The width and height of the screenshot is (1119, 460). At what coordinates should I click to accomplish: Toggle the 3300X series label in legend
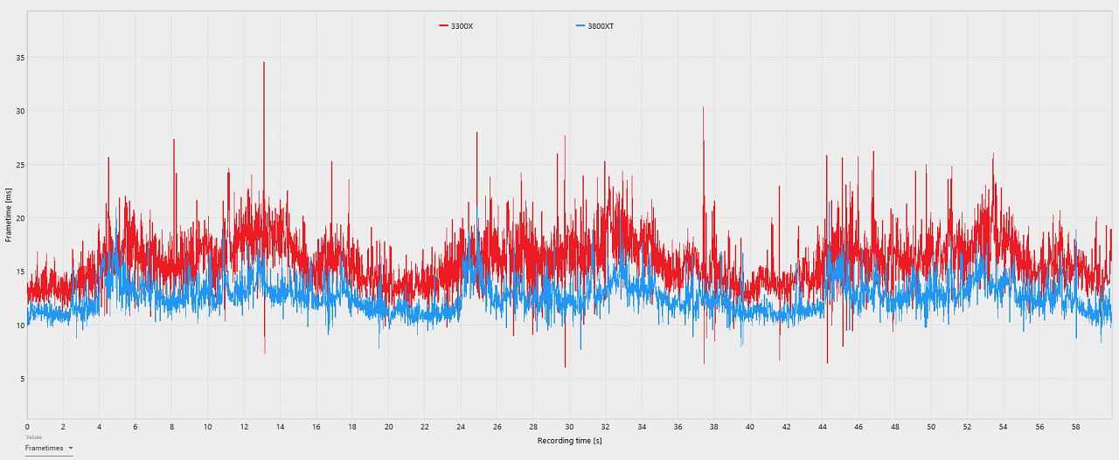point(462,26)
